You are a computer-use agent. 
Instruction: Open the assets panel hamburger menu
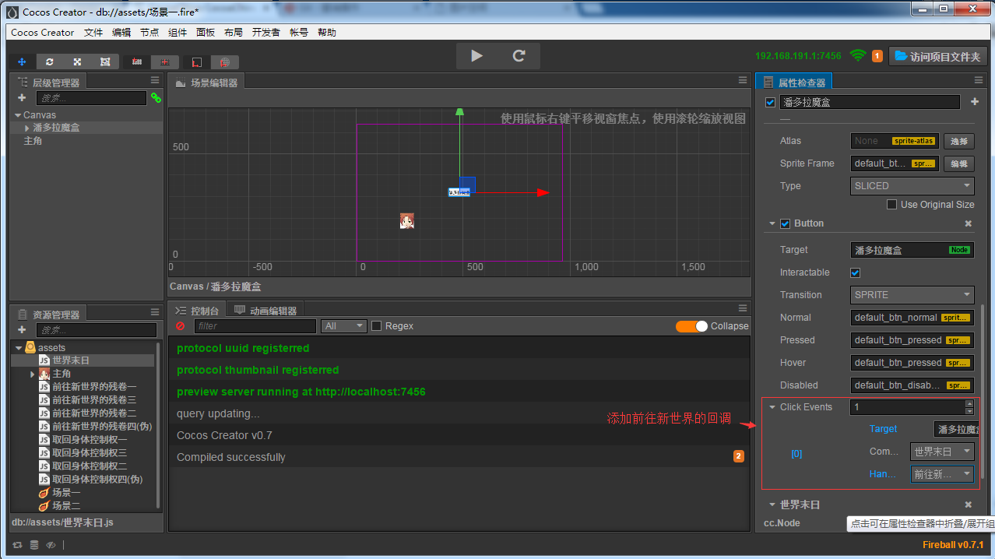pyautogui.click(x=155, y=313)
